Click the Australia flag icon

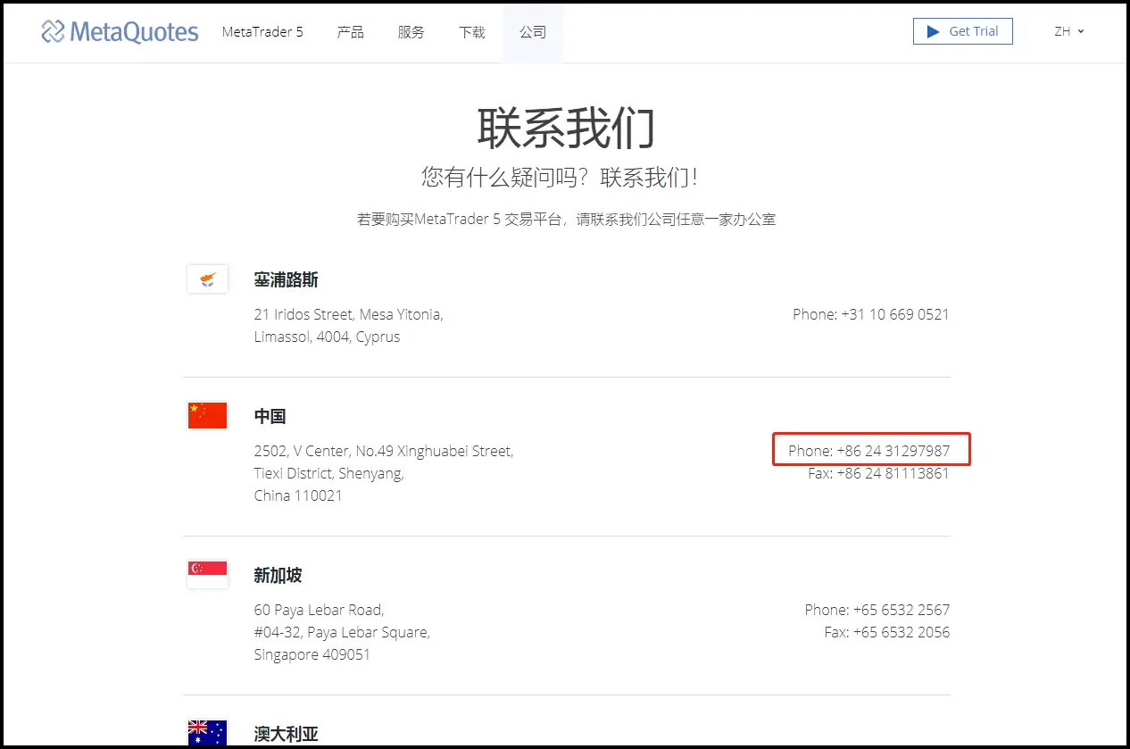pos(207,733)
